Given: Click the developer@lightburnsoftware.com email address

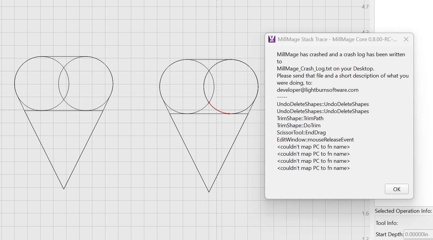Looking at the screenshot, I should 318,90.
